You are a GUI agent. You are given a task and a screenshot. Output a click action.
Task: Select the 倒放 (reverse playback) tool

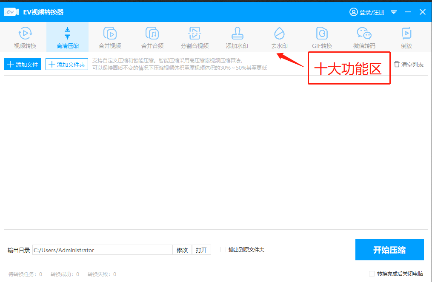[406, 37]
